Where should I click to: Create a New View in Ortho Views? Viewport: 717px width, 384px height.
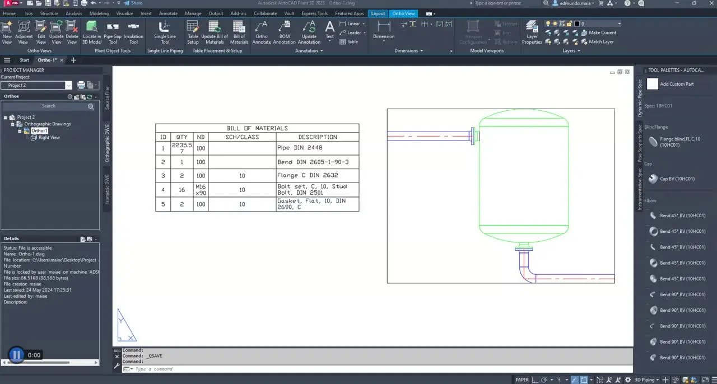pos(7,32)
